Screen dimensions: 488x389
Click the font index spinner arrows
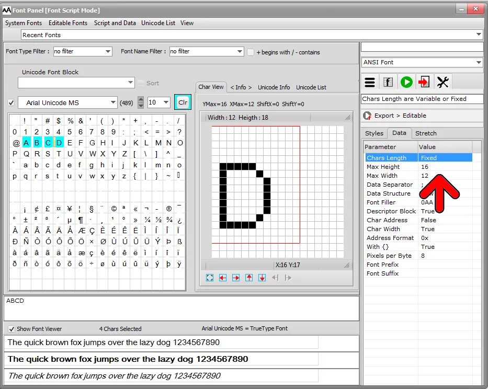(141, 102)
